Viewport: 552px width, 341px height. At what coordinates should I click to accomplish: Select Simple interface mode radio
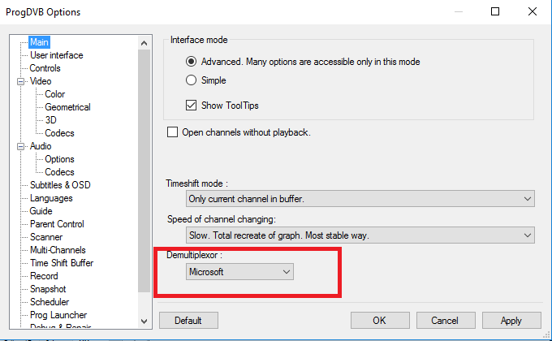(191, 80)
